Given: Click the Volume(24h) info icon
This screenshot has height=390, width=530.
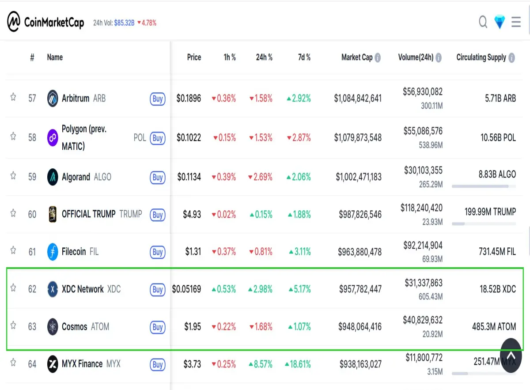Looking at the screenshot, I should pyautogui.click(x=439, y=57).
